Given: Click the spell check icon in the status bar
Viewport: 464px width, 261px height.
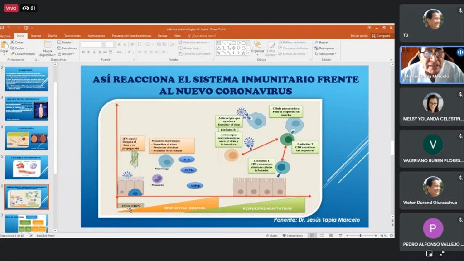Looking at the screenshot, I should point(30,236).
